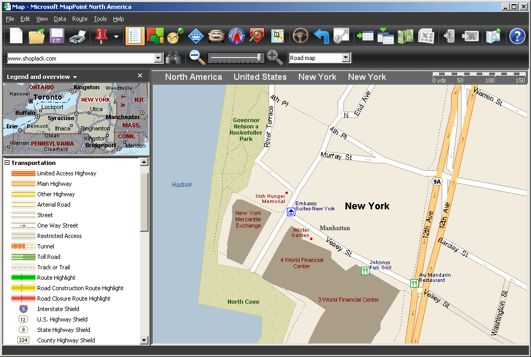Click the Johnnys Fish Grill restaurant icon
531x357 pixels.
point(365,270)
